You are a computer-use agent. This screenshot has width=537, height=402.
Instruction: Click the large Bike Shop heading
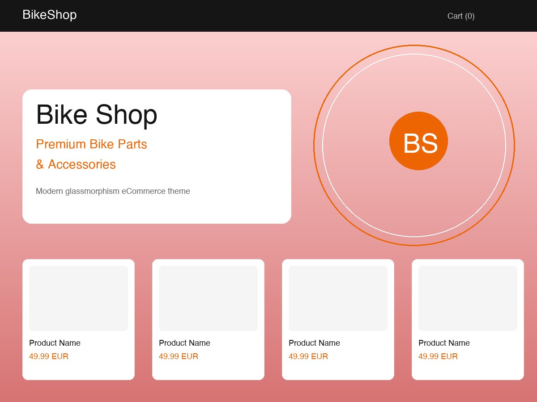click(96, 114)
